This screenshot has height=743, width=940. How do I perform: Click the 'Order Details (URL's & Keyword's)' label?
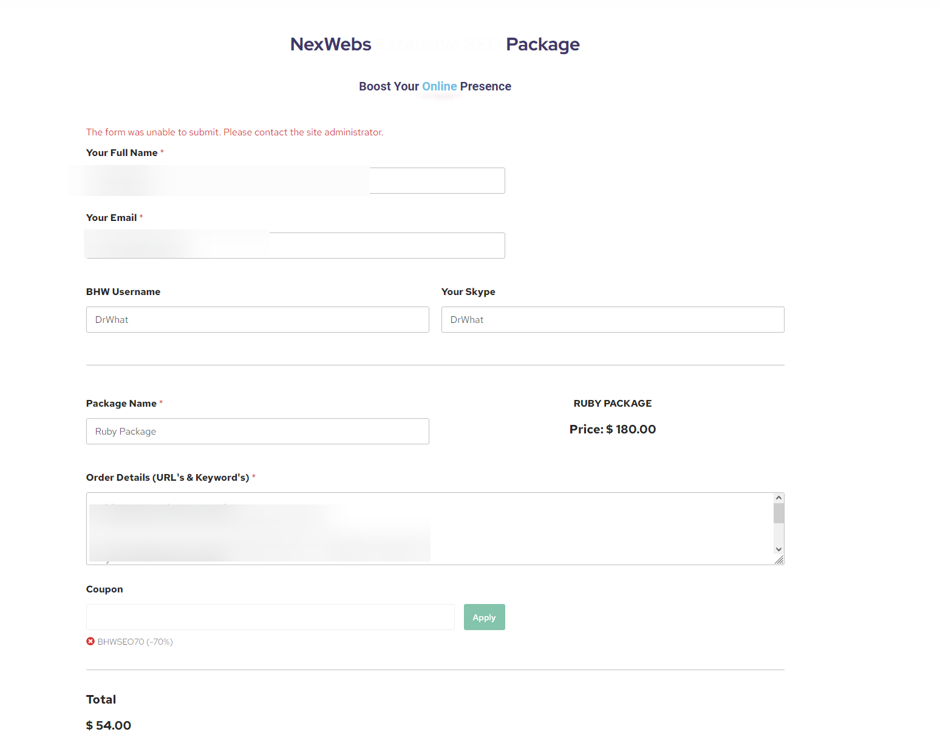tap(168, 478)
